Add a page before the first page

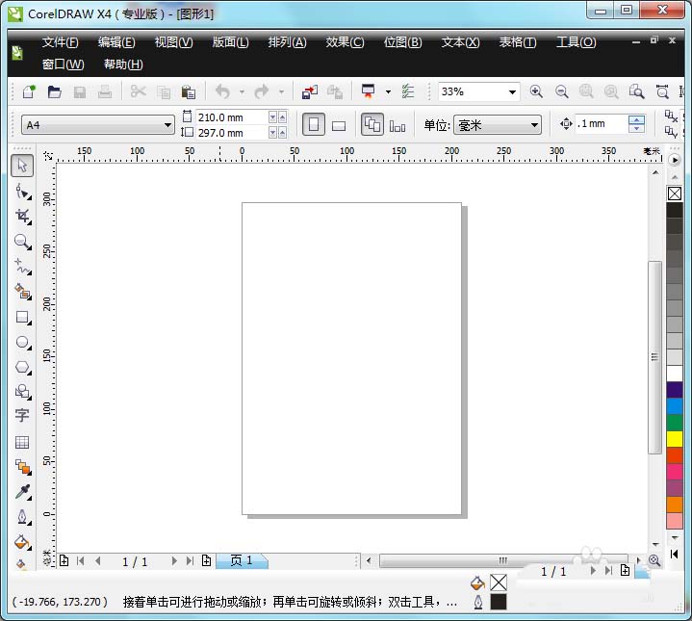64,560
